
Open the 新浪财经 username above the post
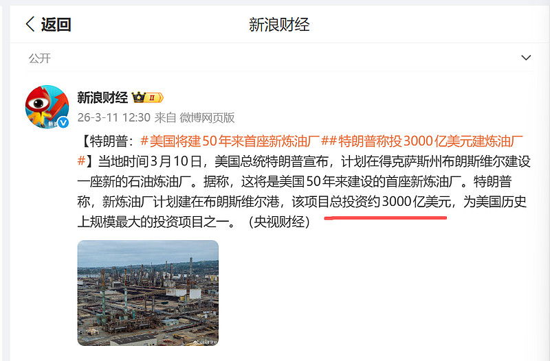click(102, 97)
